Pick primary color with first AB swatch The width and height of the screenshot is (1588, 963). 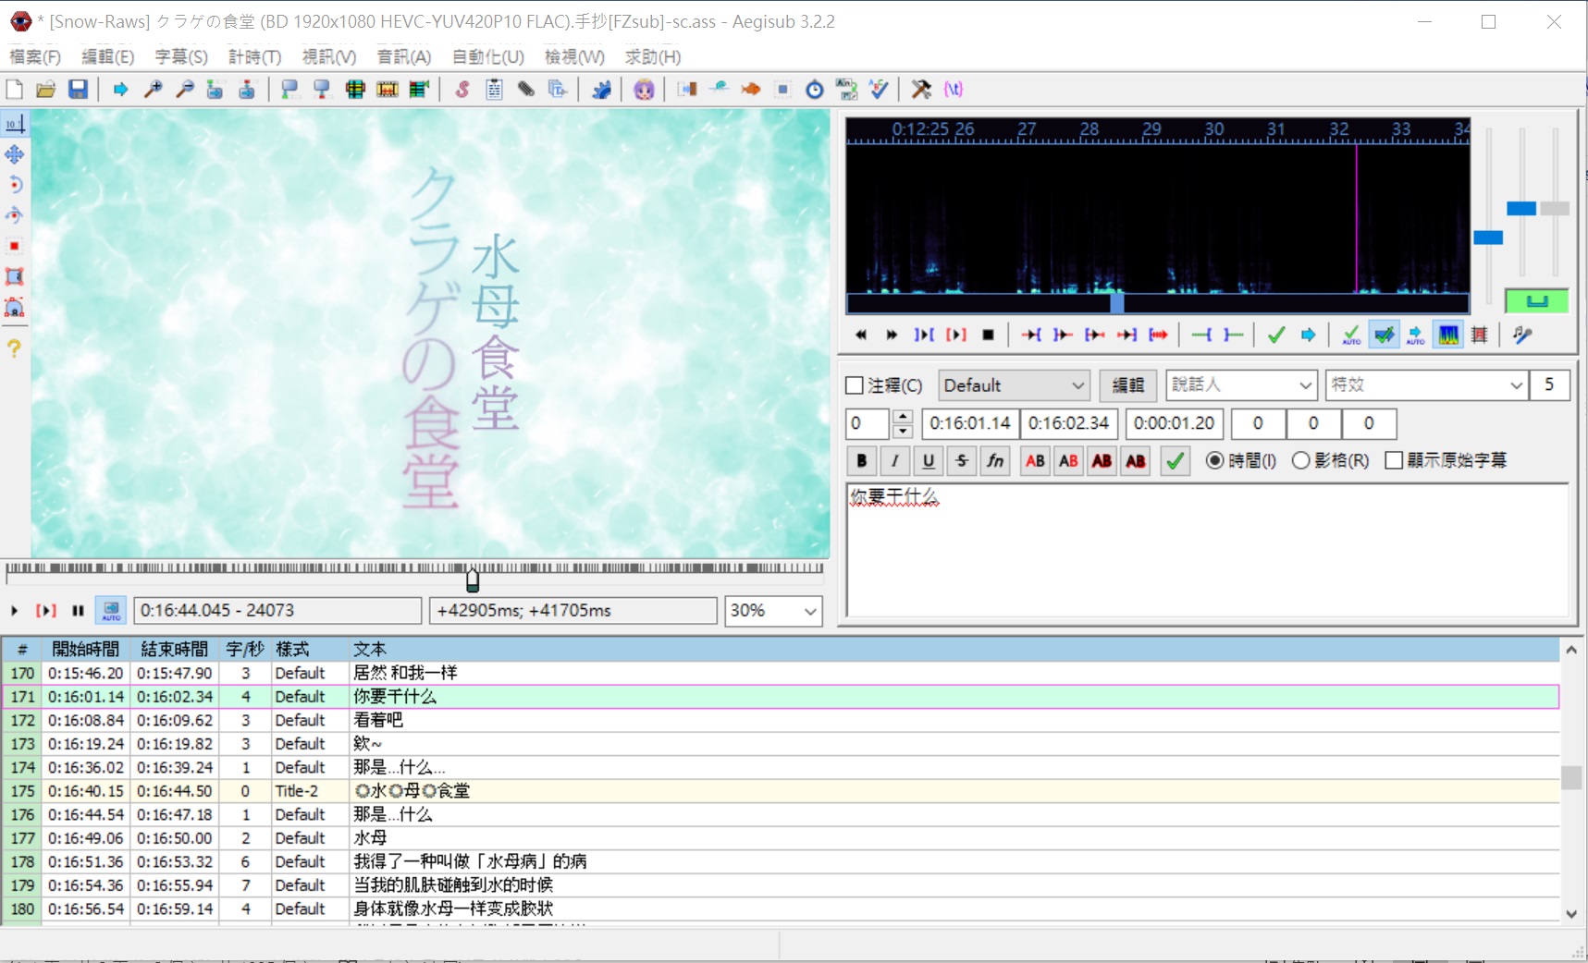point(1036,460)
